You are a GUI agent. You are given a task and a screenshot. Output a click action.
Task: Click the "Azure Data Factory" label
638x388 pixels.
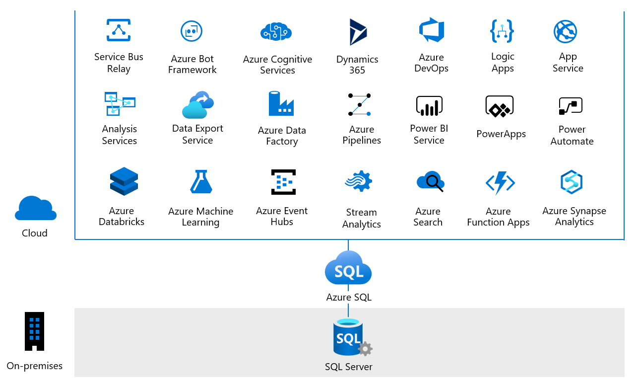[x=282, y=136]
